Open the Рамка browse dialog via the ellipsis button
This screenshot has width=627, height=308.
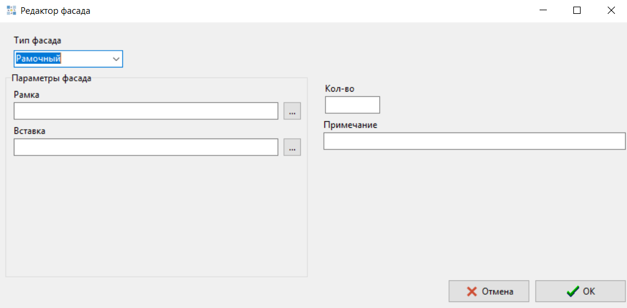point(292,111)
